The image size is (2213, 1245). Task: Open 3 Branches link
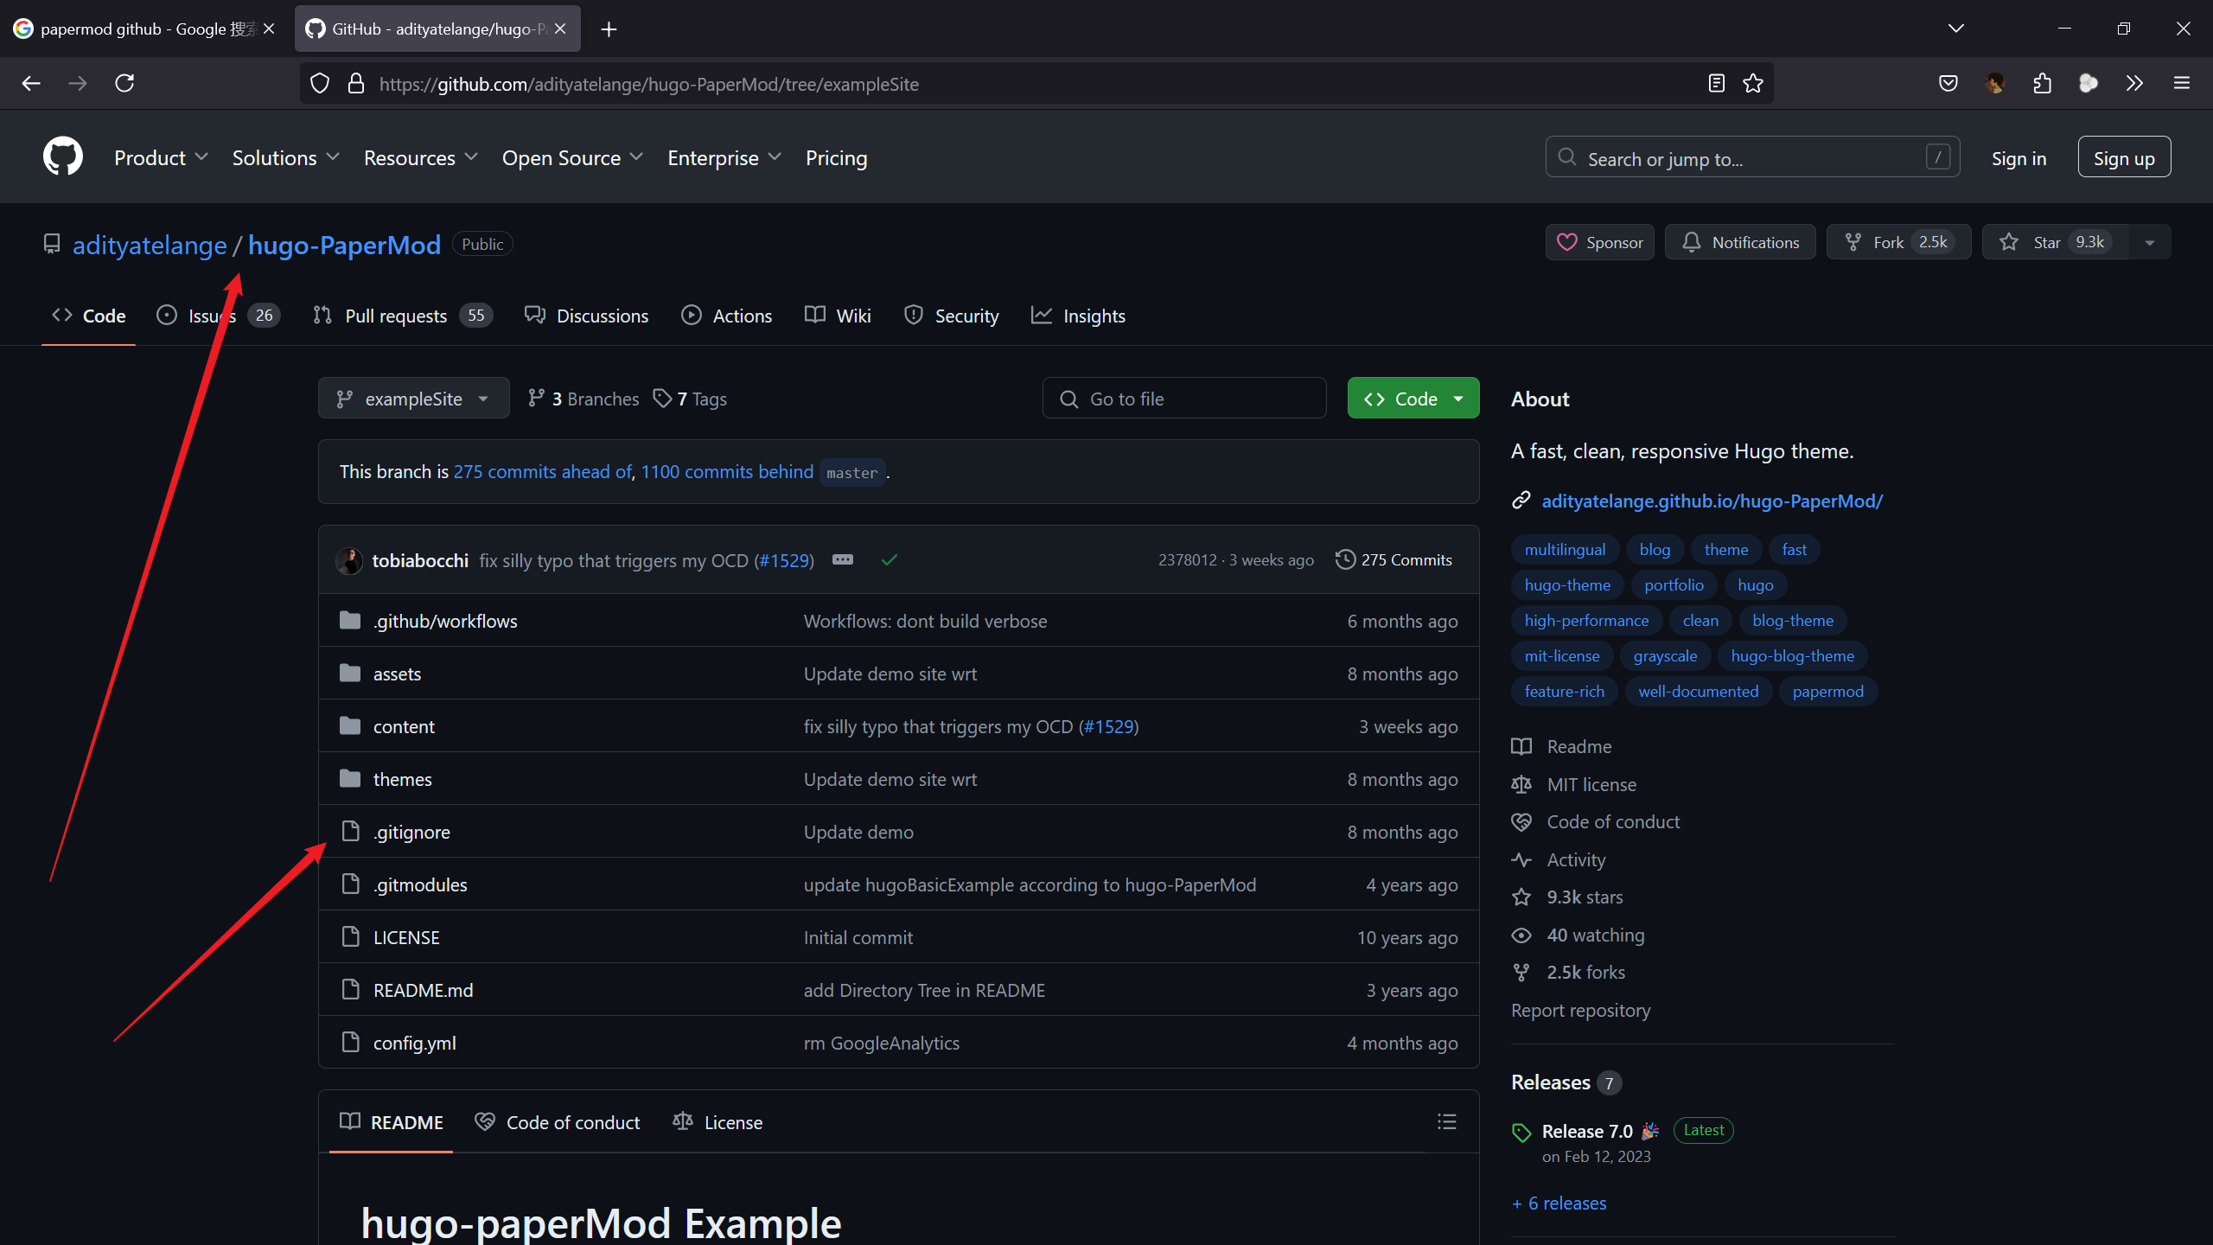pyautogui.click(x=584, y=399)
